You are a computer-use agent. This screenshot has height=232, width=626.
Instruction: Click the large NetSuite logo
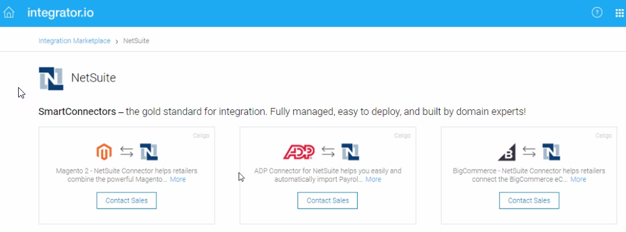(x=51, y=78)
